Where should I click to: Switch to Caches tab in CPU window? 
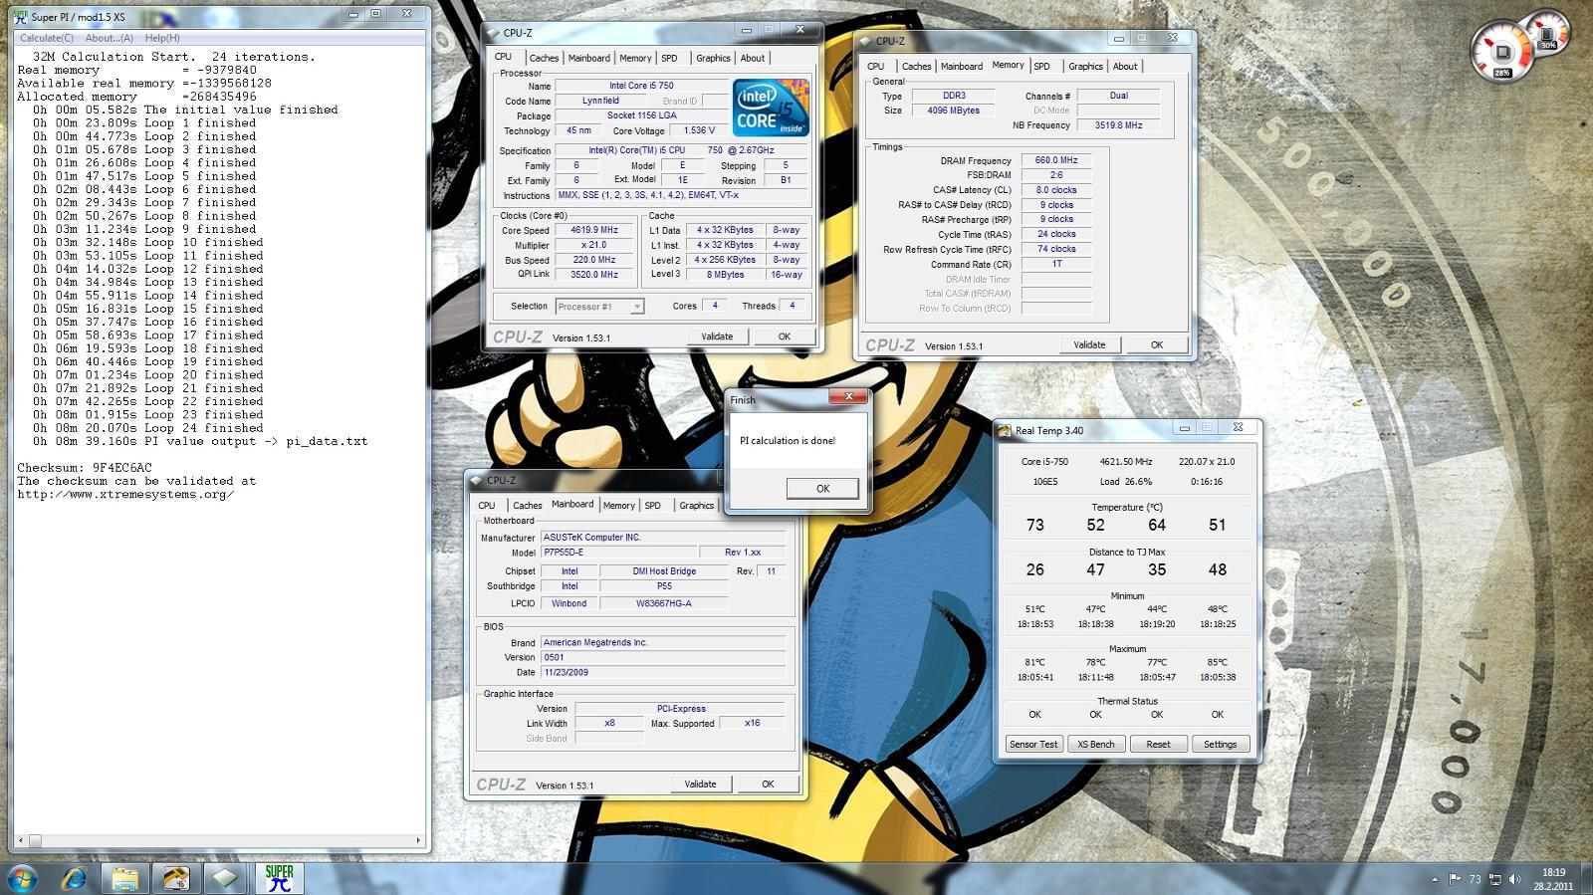[544, 58]
